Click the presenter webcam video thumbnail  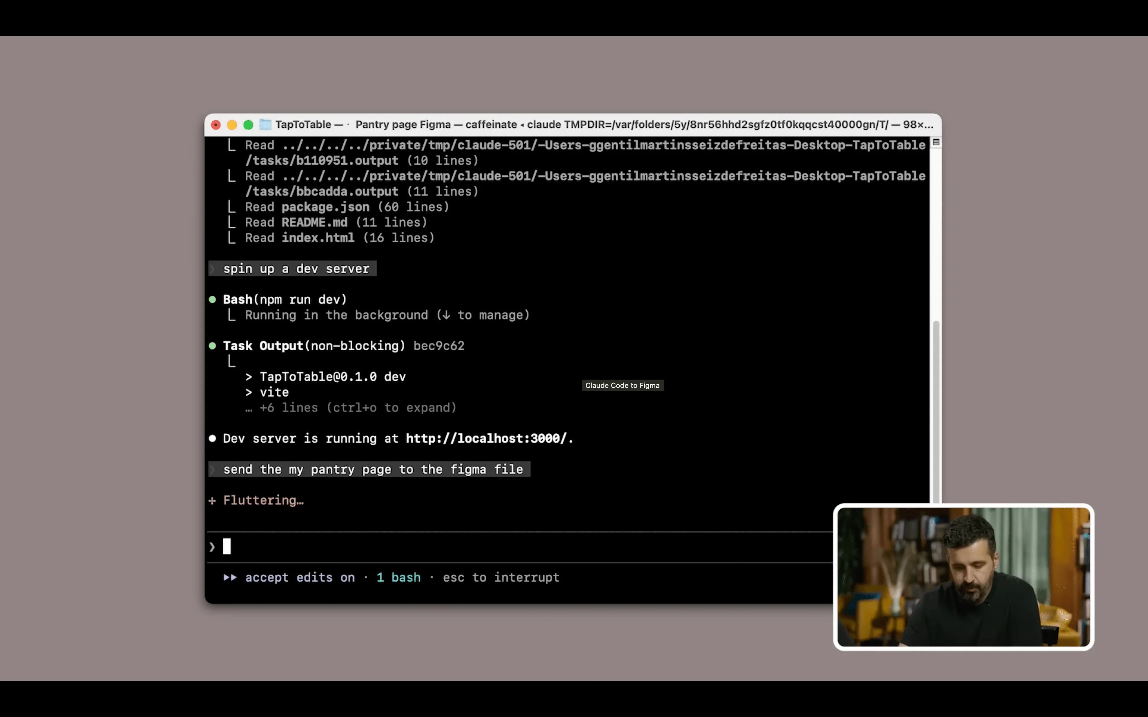(963, 577)
